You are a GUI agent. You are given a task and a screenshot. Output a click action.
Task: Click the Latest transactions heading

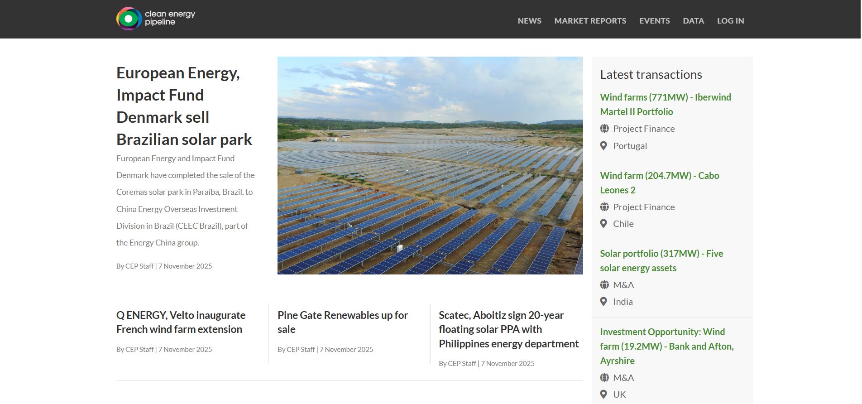click(x=651, y=74)
